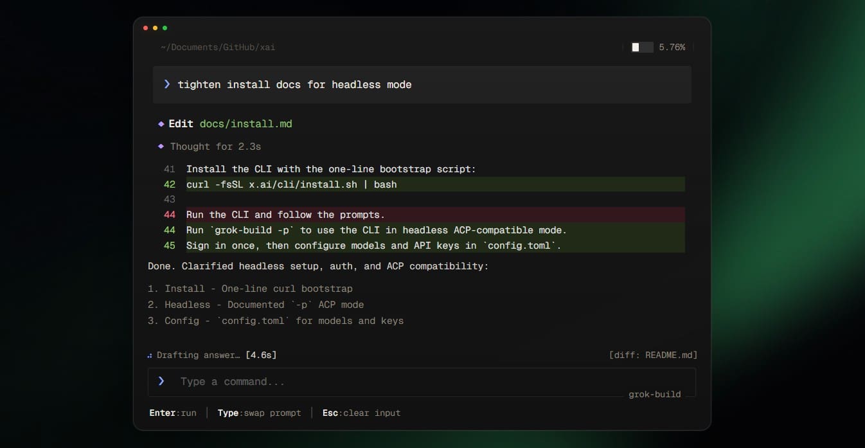
Task: Click the green maximize window dot
Action: coord(165,28)
